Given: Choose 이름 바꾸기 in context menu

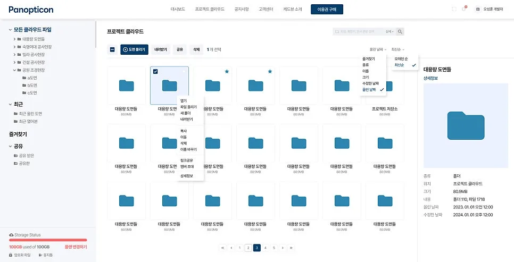Looking at the screenshot, I should pos(188,149).
